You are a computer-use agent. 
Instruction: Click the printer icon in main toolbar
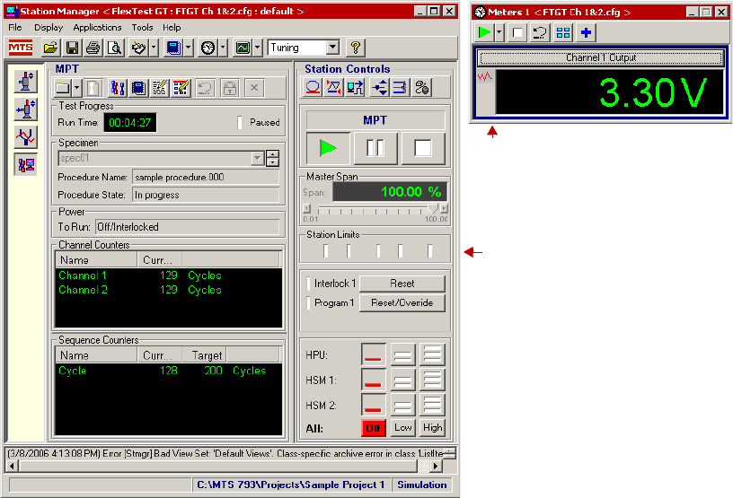[93, 48]
